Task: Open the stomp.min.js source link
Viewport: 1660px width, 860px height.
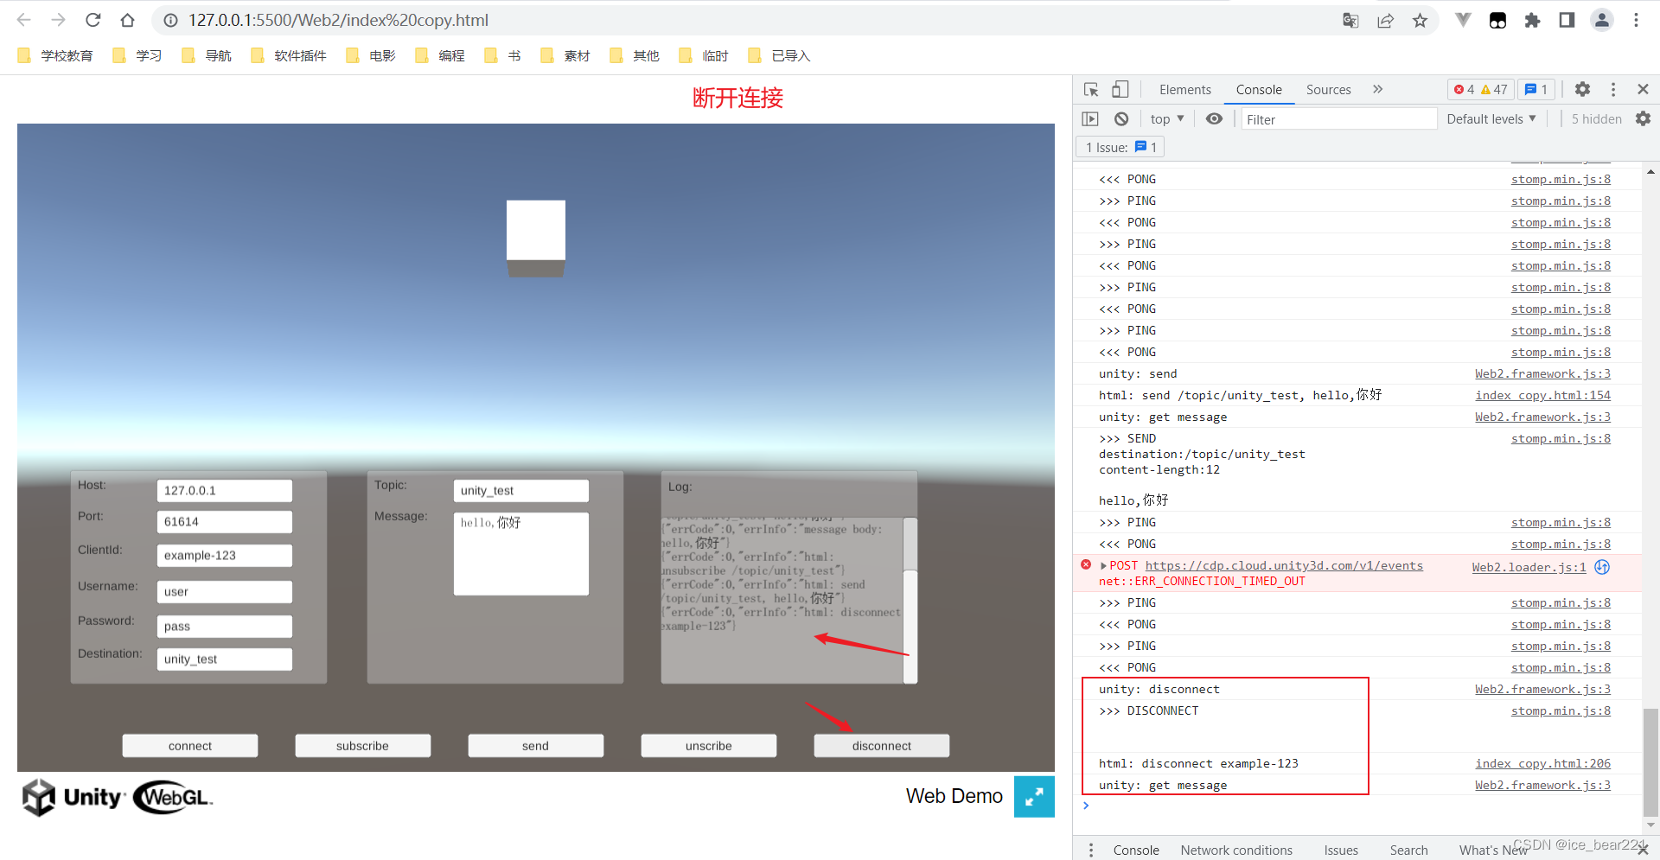Action: coord(1560,179)
